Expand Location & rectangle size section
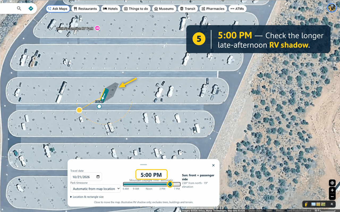This screenshot has height=212, width=340. [87, 197]
